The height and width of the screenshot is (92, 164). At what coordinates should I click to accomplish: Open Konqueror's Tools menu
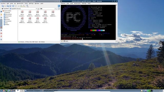coord(26,3)
